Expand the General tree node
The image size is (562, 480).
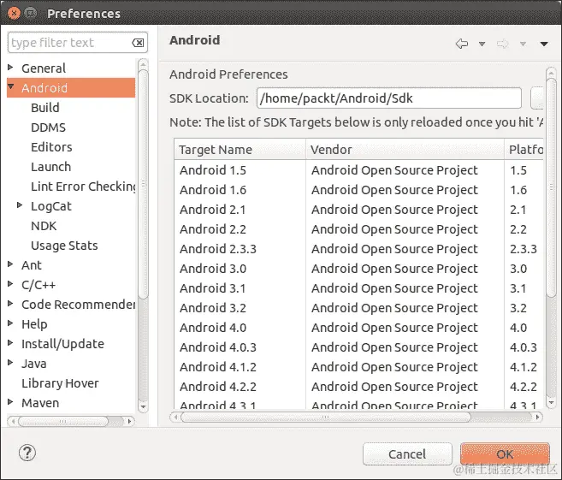[10, 68]
